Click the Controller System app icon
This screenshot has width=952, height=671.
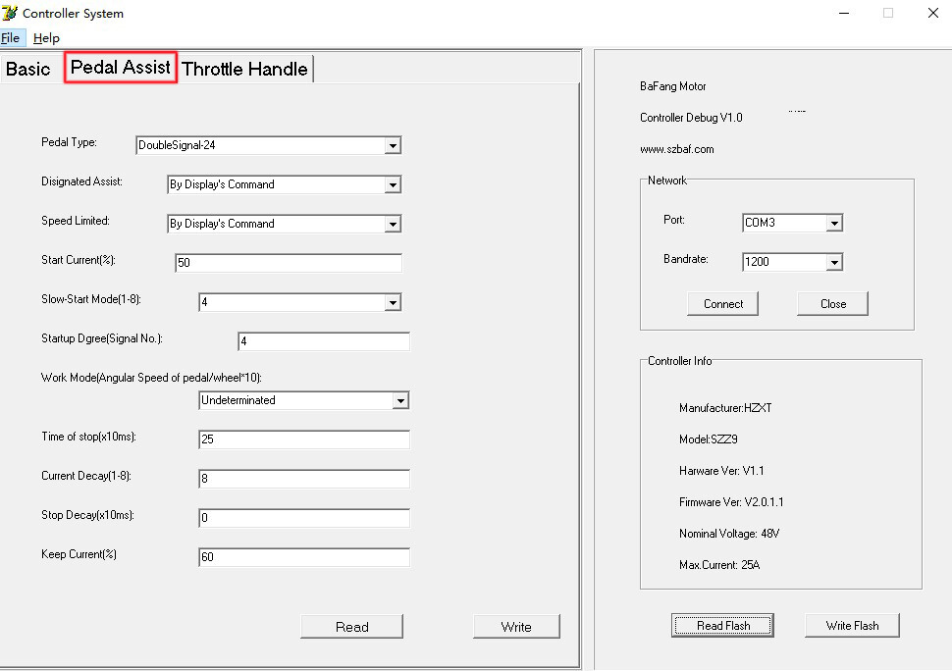10,14
